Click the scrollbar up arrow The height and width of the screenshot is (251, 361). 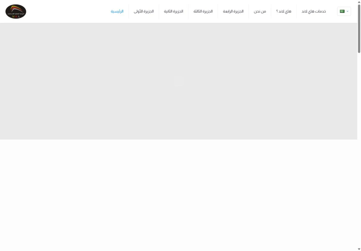(359, 2)
